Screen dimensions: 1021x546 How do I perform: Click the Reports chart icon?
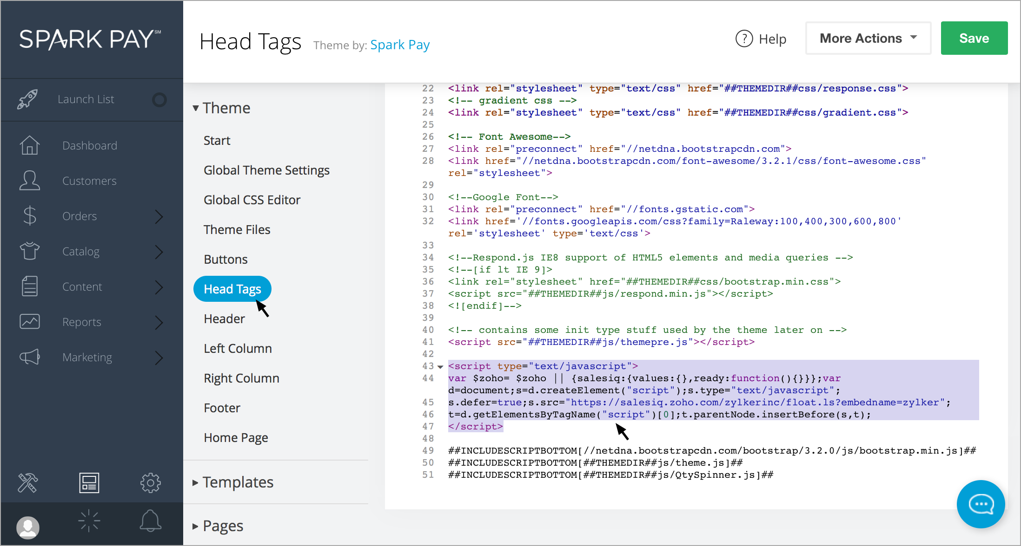click(29, 322)
